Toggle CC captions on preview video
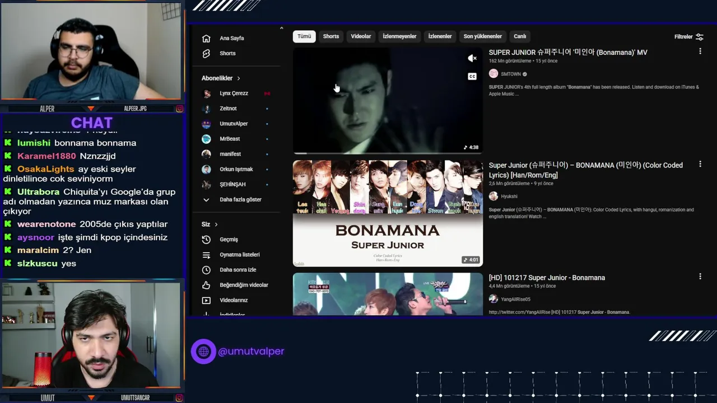Screen dimensions: 717x403 [x=472, y=77]
